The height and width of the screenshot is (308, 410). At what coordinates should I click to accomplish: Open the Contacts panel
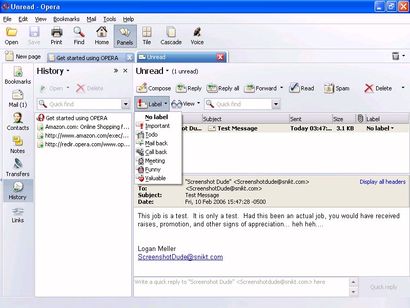(x=17, y=121)
